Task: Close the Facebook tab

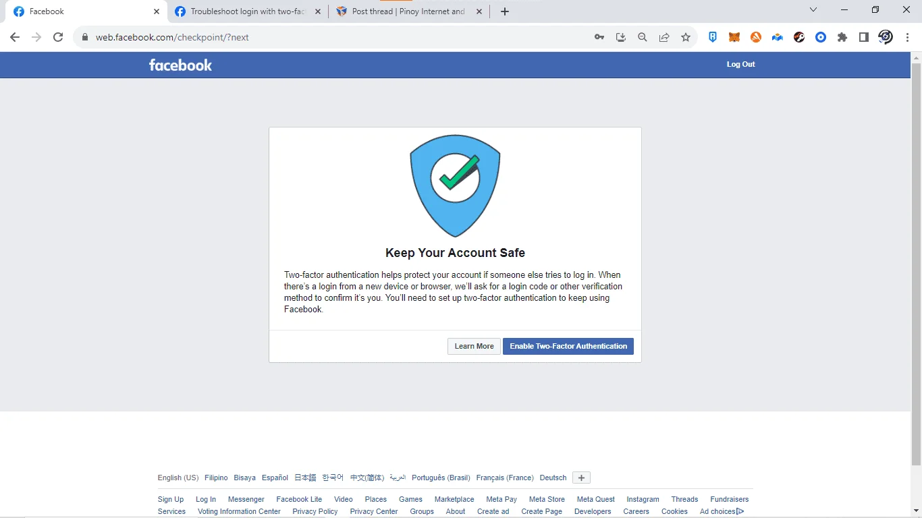Action: pyautogui.click(x=157, y=11)
